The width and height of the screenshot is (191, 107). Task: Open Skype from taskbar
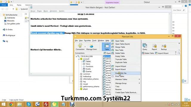29,104
